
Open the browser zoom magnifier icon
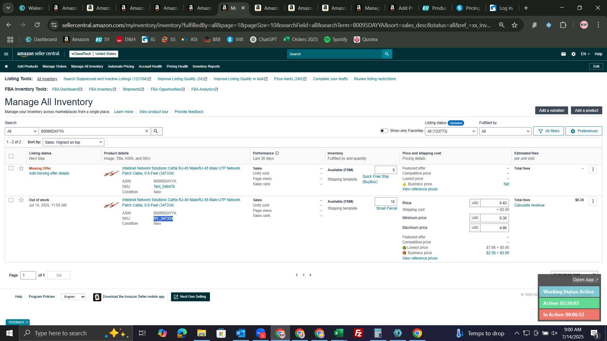point(502,25)
